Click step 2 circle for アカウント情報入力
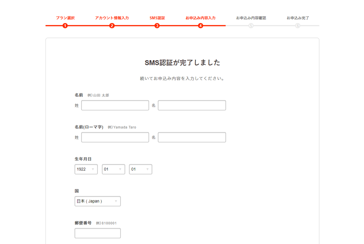This screenshot has height=244, width=364. coord(112,26)
